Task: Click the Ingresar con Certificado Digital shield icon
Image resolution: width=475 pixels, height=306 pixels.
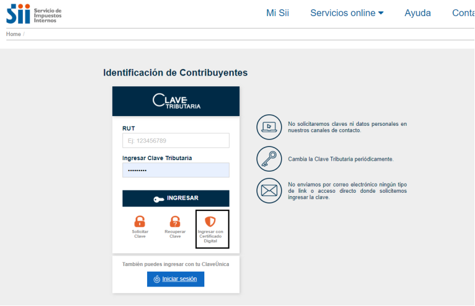Action: click(210, 221)
